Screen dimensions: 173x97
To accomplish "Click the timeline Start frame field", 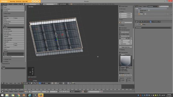I will click(34, 92).
